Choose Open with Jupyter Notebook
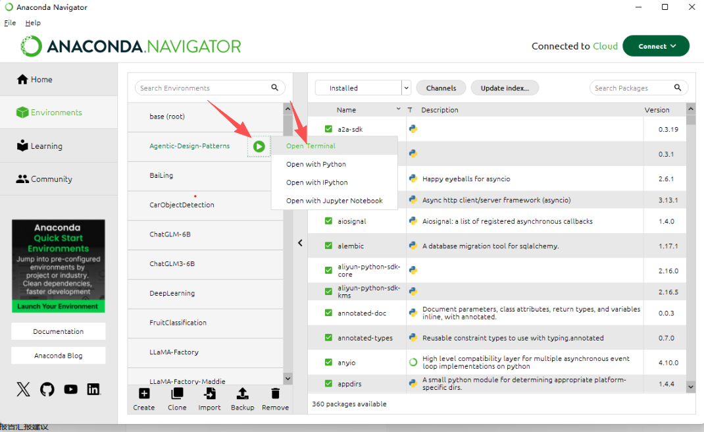The width and height of the screenshot is (704, 432). tap(334, 200)
